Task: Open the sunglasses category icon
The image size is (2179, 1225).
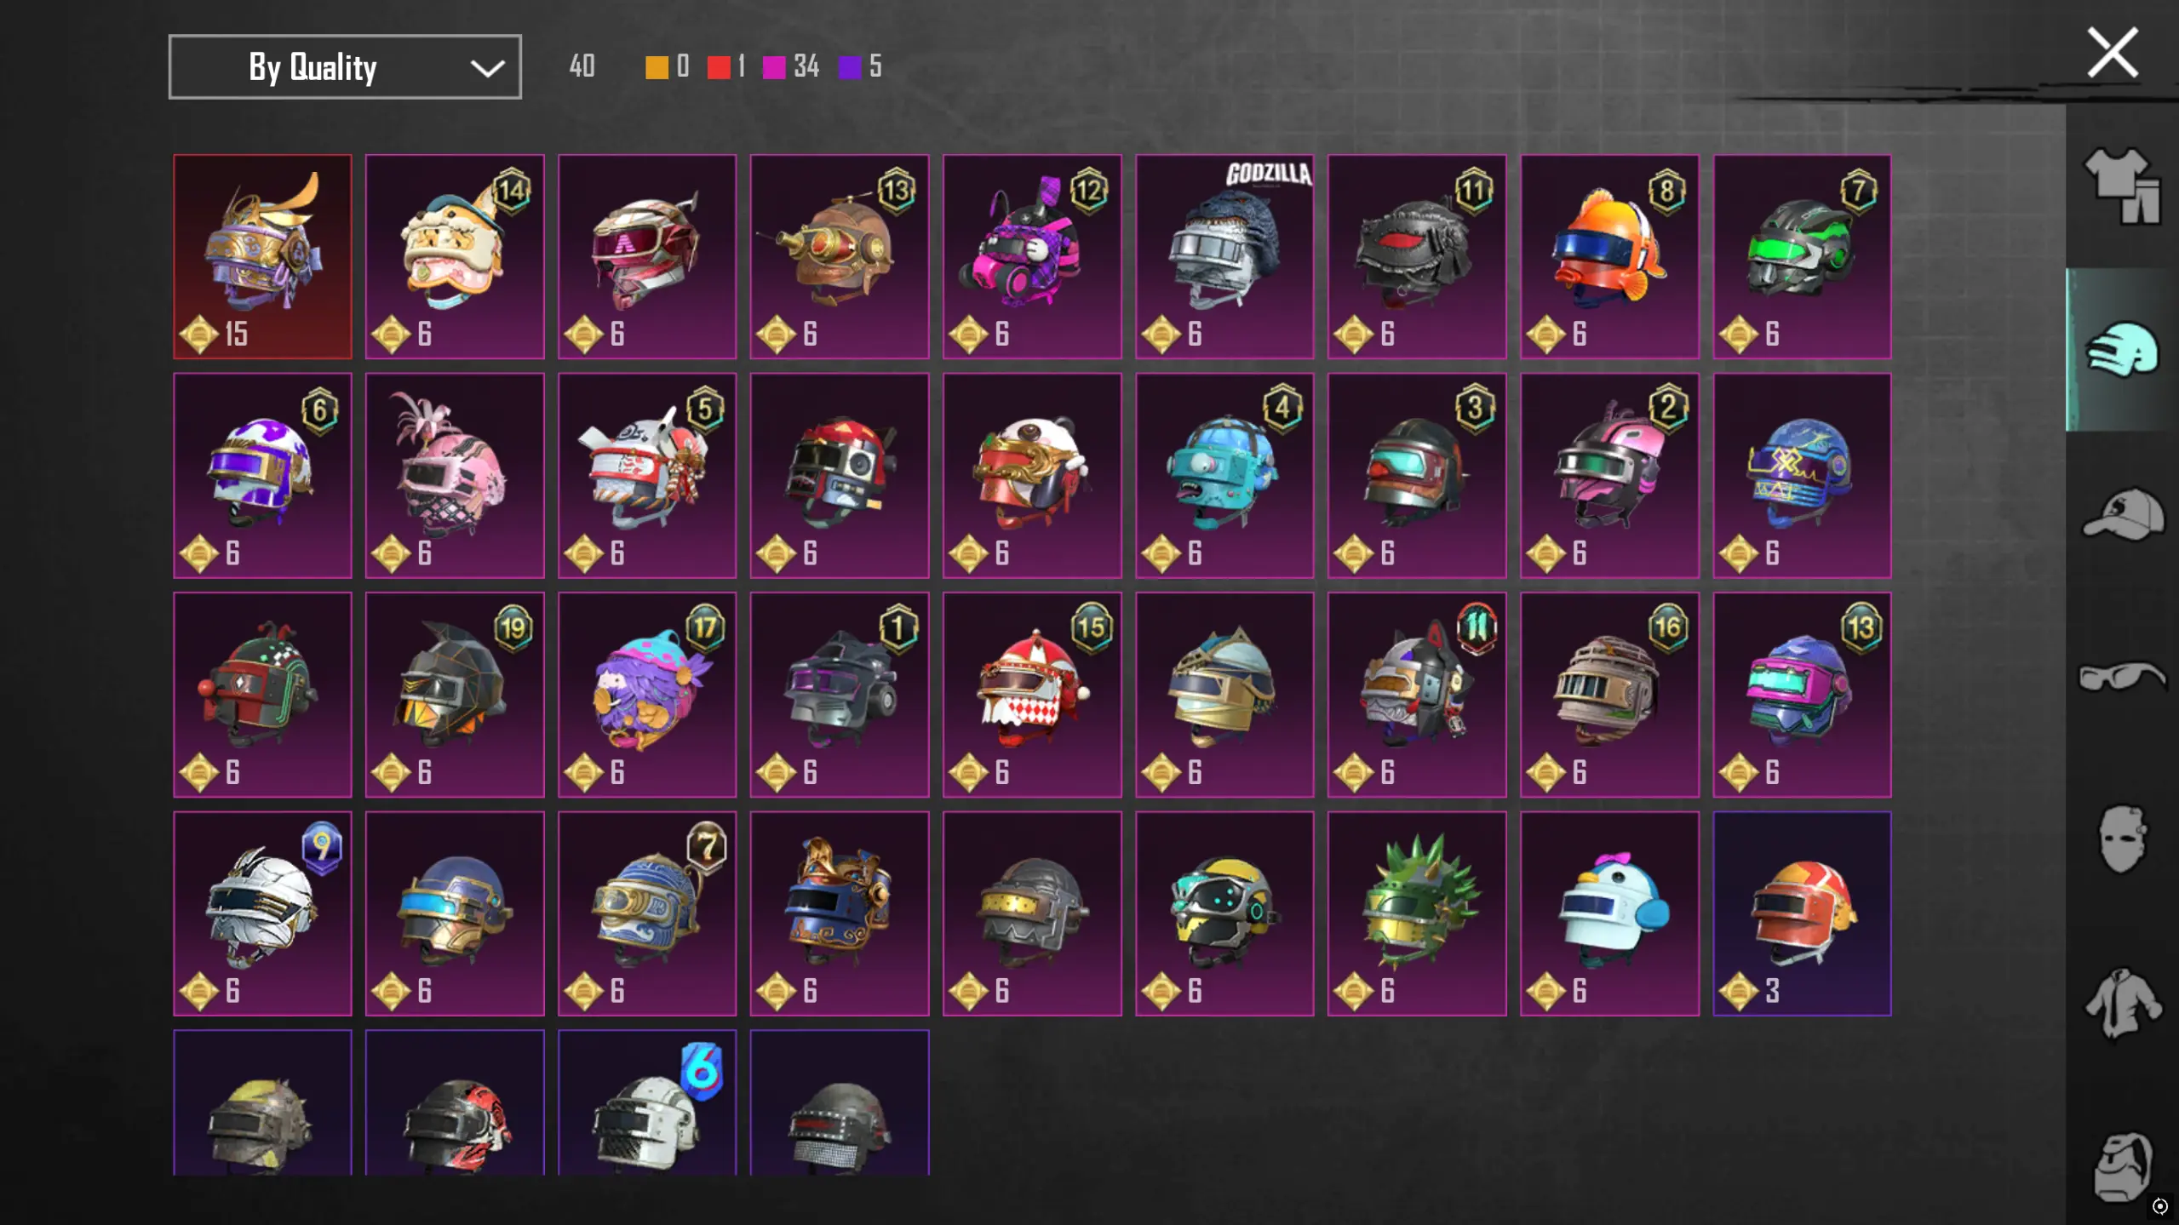Action: [2122, 677]
